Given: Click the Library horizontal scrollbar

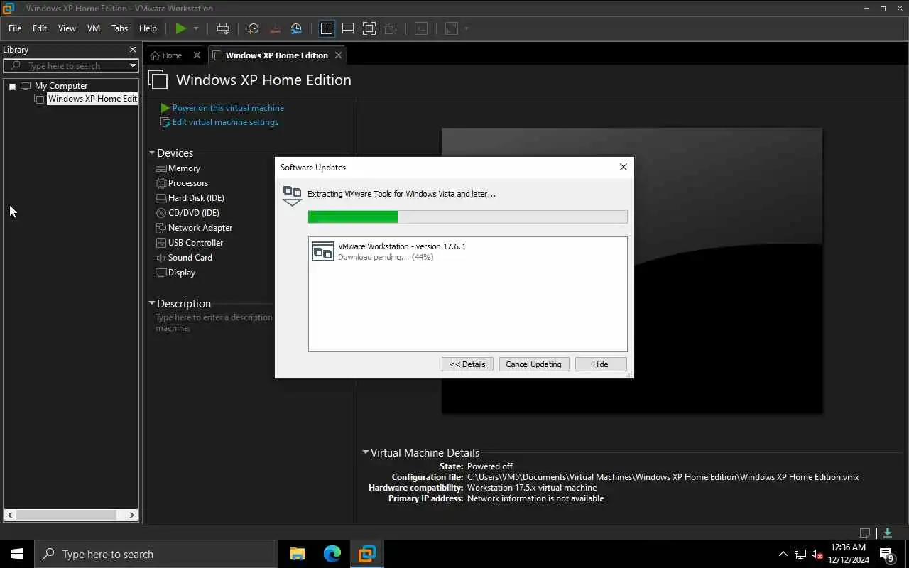Looking at the screenshot, I should coord(72,515).
